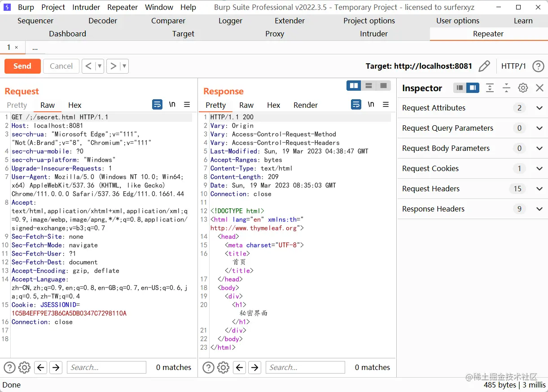
Task: Open the Extender tab
Action: [x=290, y=21]
